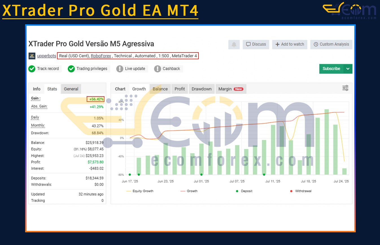
Task: Open chart settings sliders icon
Action: click(345, 88)
